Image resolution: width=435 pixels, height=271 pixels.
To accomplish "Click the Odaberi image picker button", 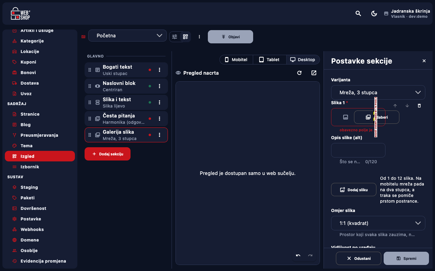I will (377, 117).
